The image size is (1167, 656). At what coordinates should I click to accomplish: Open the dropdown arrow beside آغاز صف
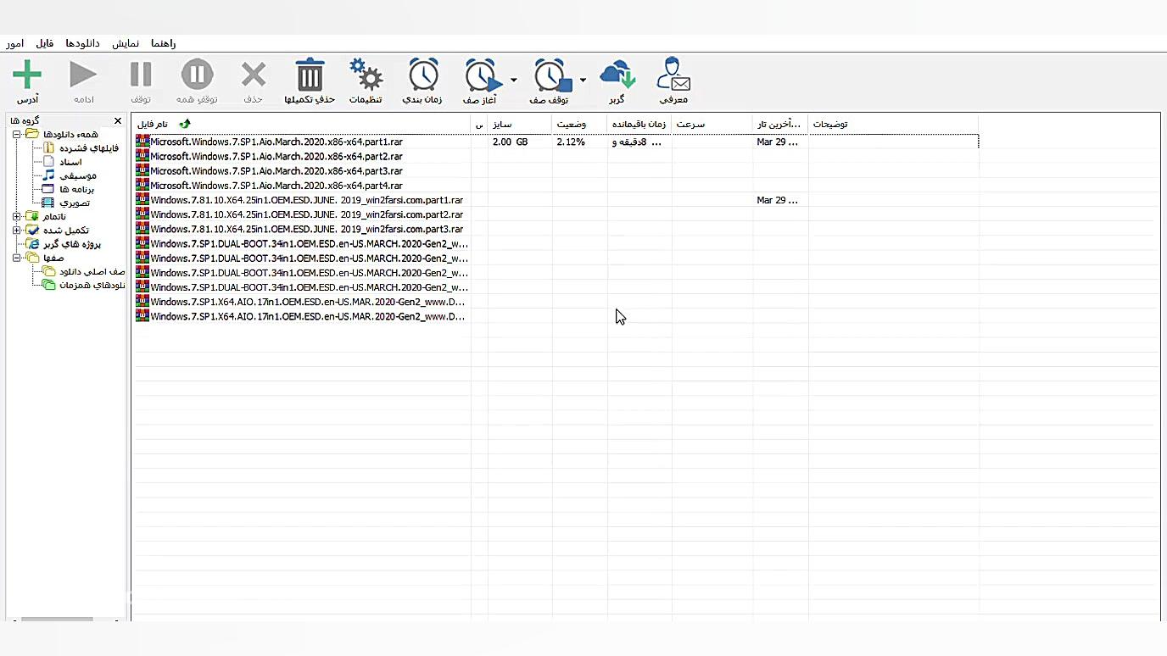point(513,81)
